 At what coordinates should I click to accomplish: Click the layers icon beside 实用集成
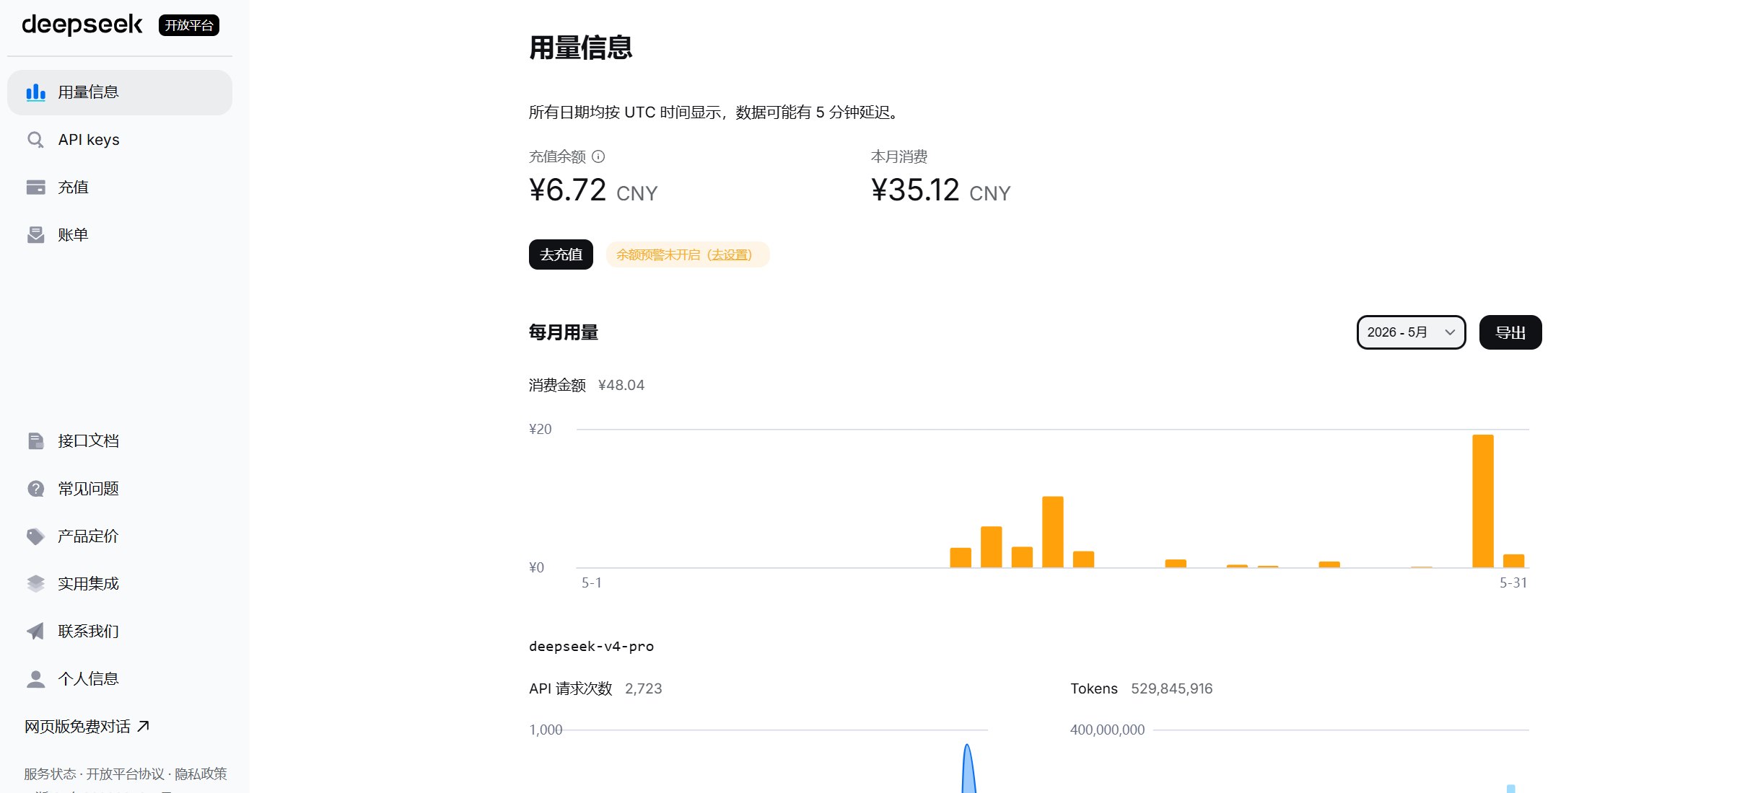[x=35, y=584]
